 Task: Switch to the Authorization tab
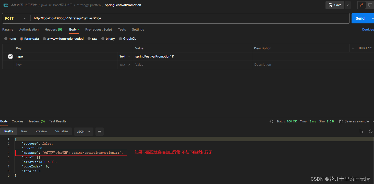pyautogui.click(x=29, y=30)
